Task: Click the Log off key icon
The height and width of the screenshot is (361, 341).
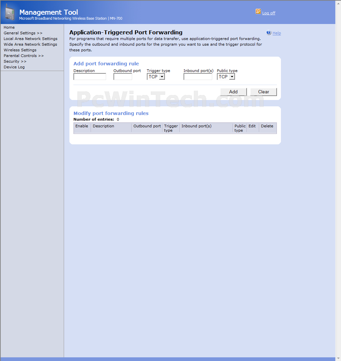Action: [x=258, y=12]
